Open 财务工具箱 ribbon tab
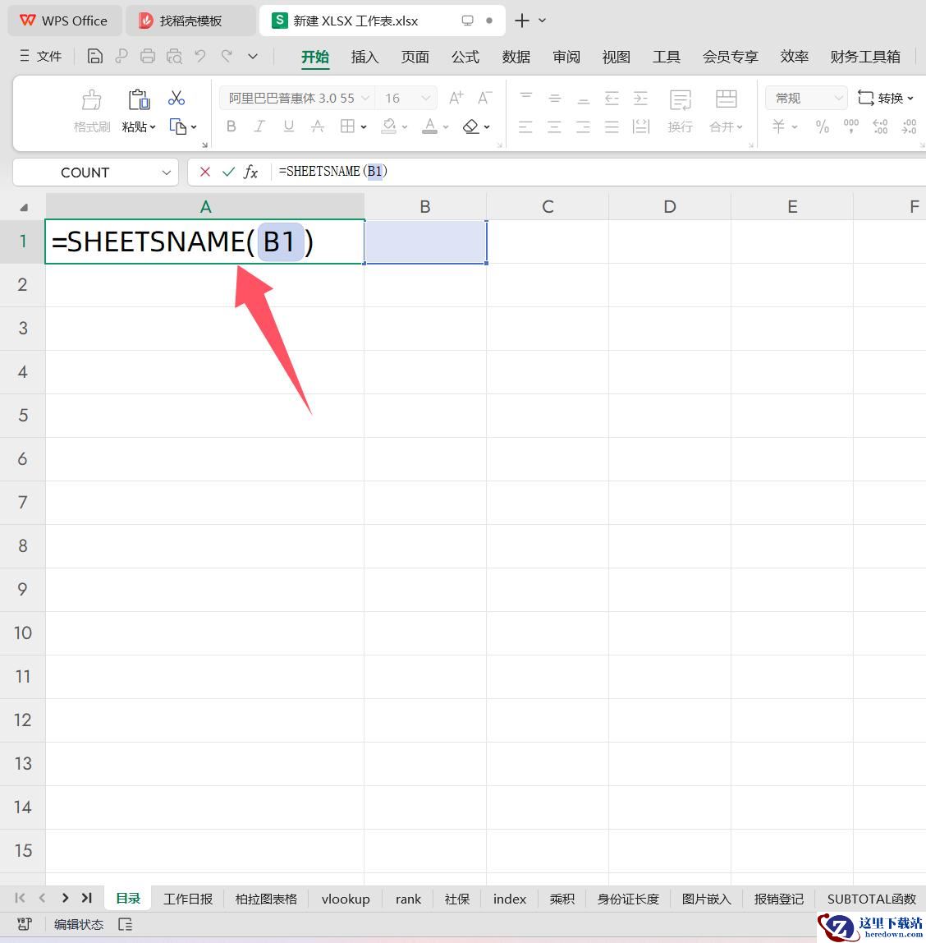Screen dimensions: 926x943 click(864, 57)
